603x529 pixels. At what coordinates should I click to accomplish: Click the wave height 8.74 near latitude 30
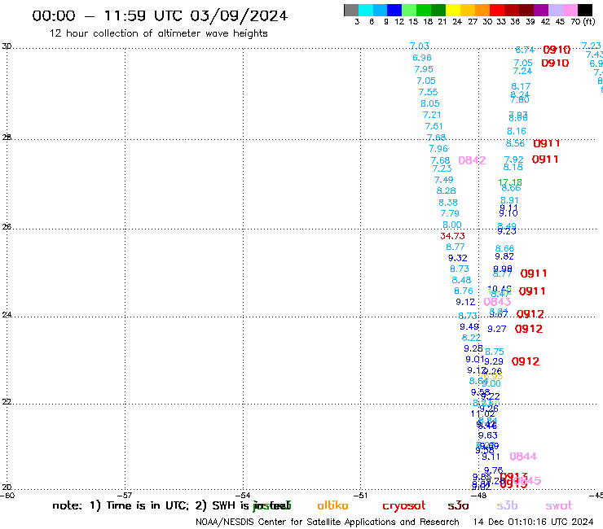pos(525,50)
